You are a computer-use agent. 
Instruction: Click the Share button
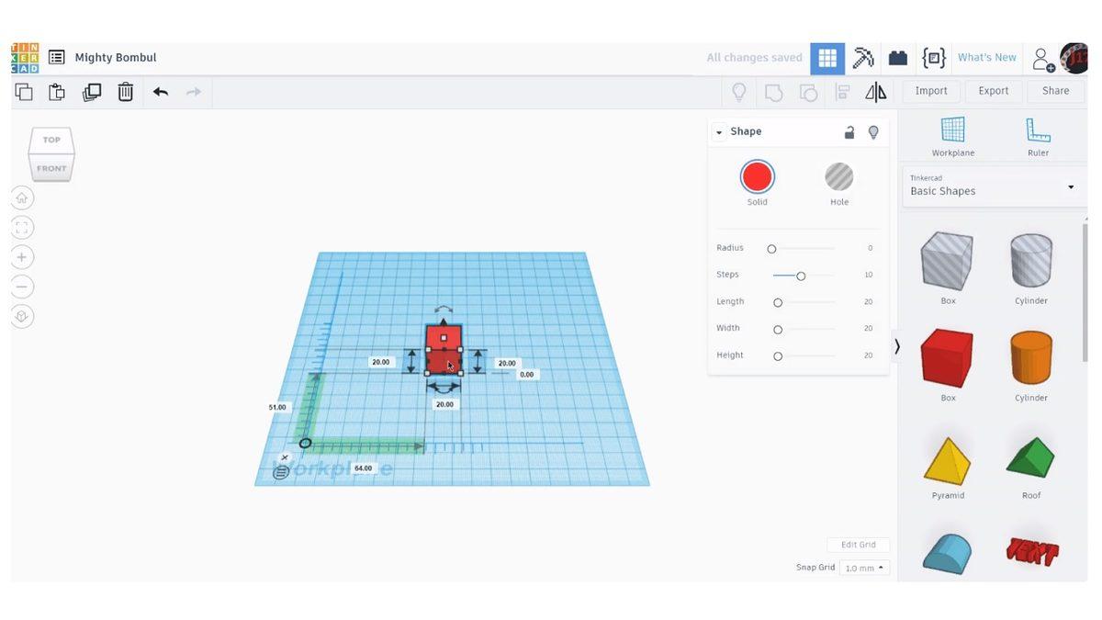(1054, 91)
